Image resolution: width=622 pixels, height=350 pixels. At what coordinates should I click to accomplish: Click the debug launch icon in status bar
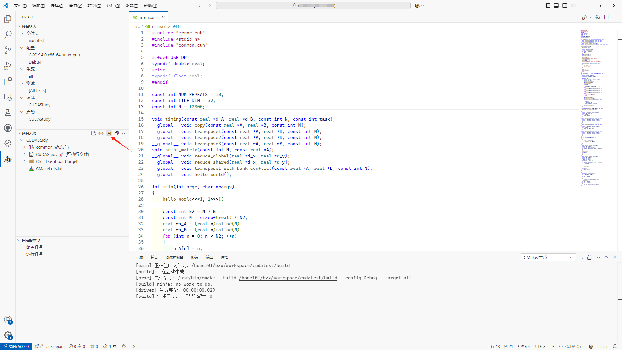coord(124,346)
